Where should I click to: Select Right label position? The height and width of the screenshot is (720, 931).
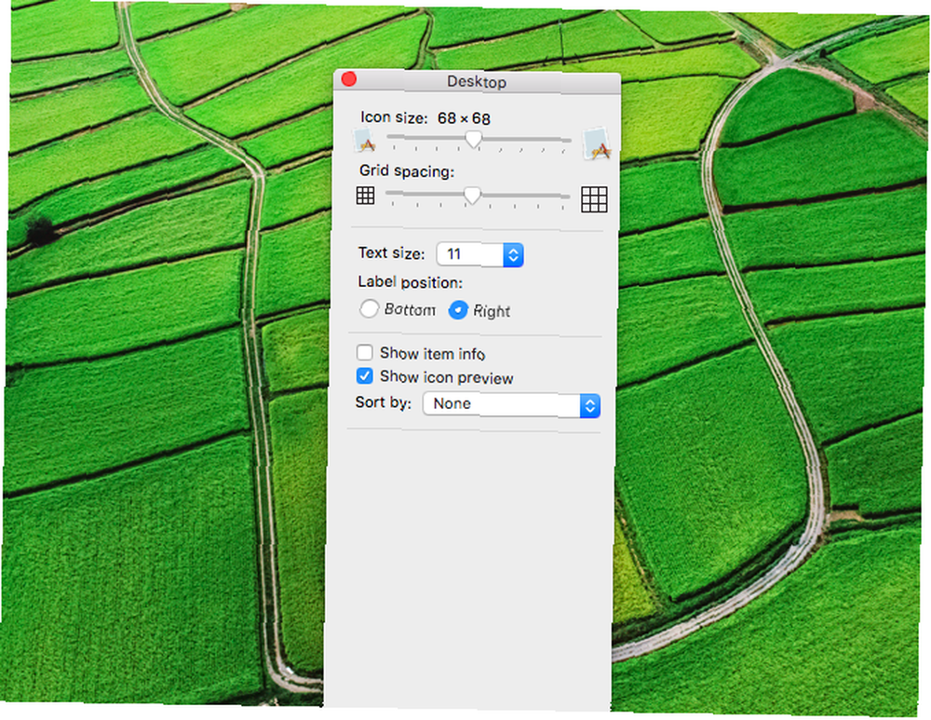click(x=458, y=309)
